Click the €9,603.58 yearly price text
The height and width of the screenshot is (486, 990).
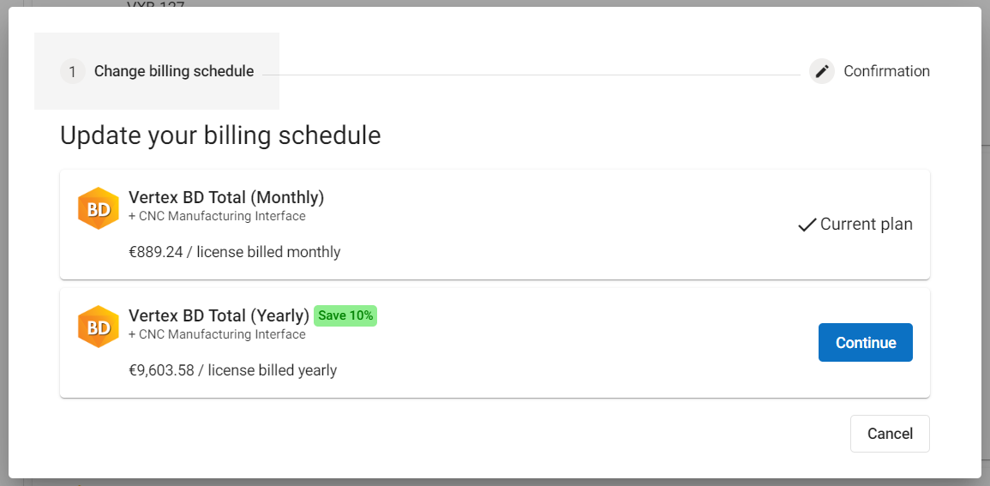pos(232,370)
